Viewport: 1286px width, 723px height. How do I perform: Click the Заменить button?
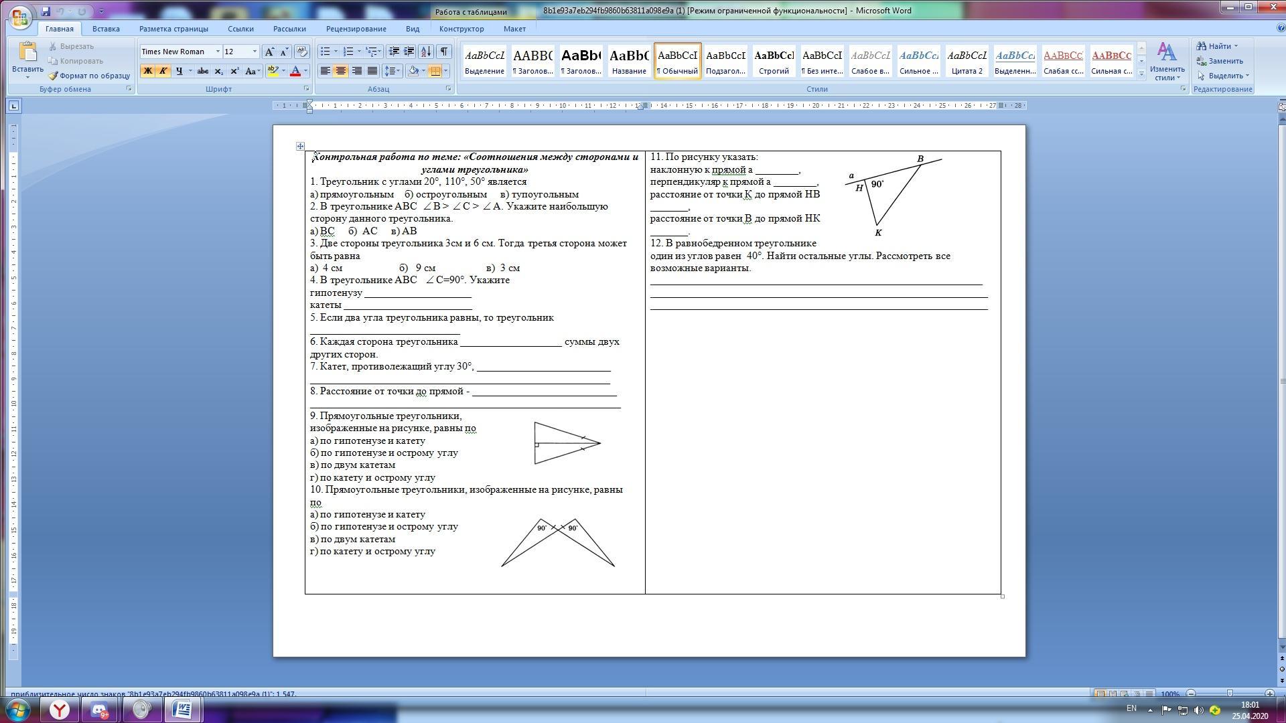click(x=1220, y=61)
